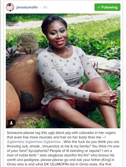
Task: Click the grey stone behind the pot
Action: coord(28,43)
